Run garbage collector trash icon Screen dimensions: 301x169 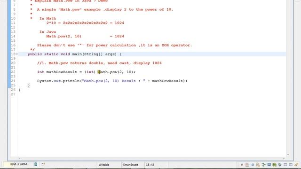(x=36, y=164)
